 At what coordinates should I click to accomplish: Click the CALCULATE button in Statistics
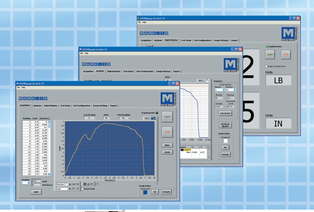pos(225,113)
